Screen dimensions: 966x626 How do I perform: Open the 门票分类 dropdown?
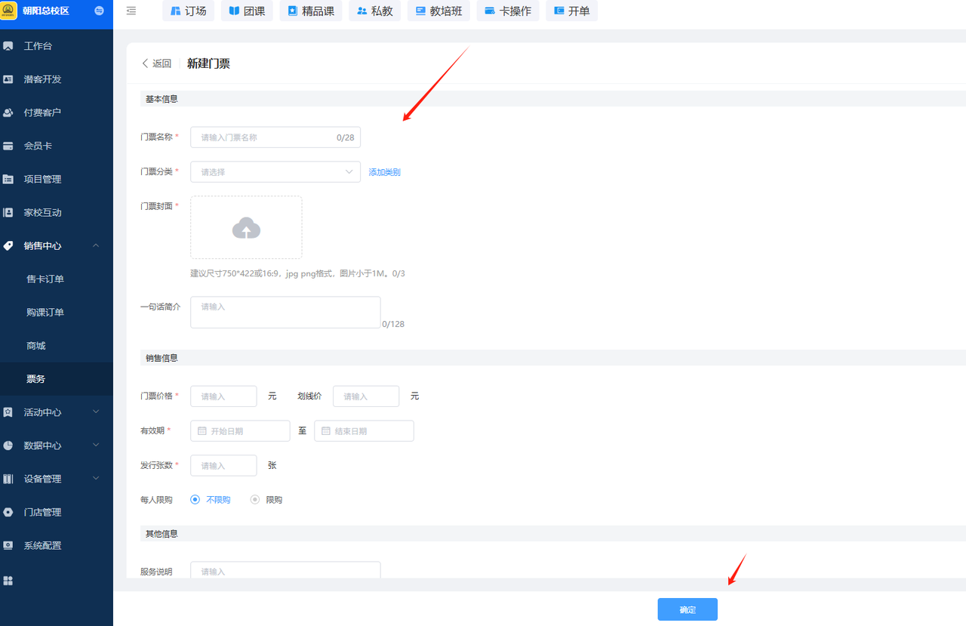pos(275,172)
